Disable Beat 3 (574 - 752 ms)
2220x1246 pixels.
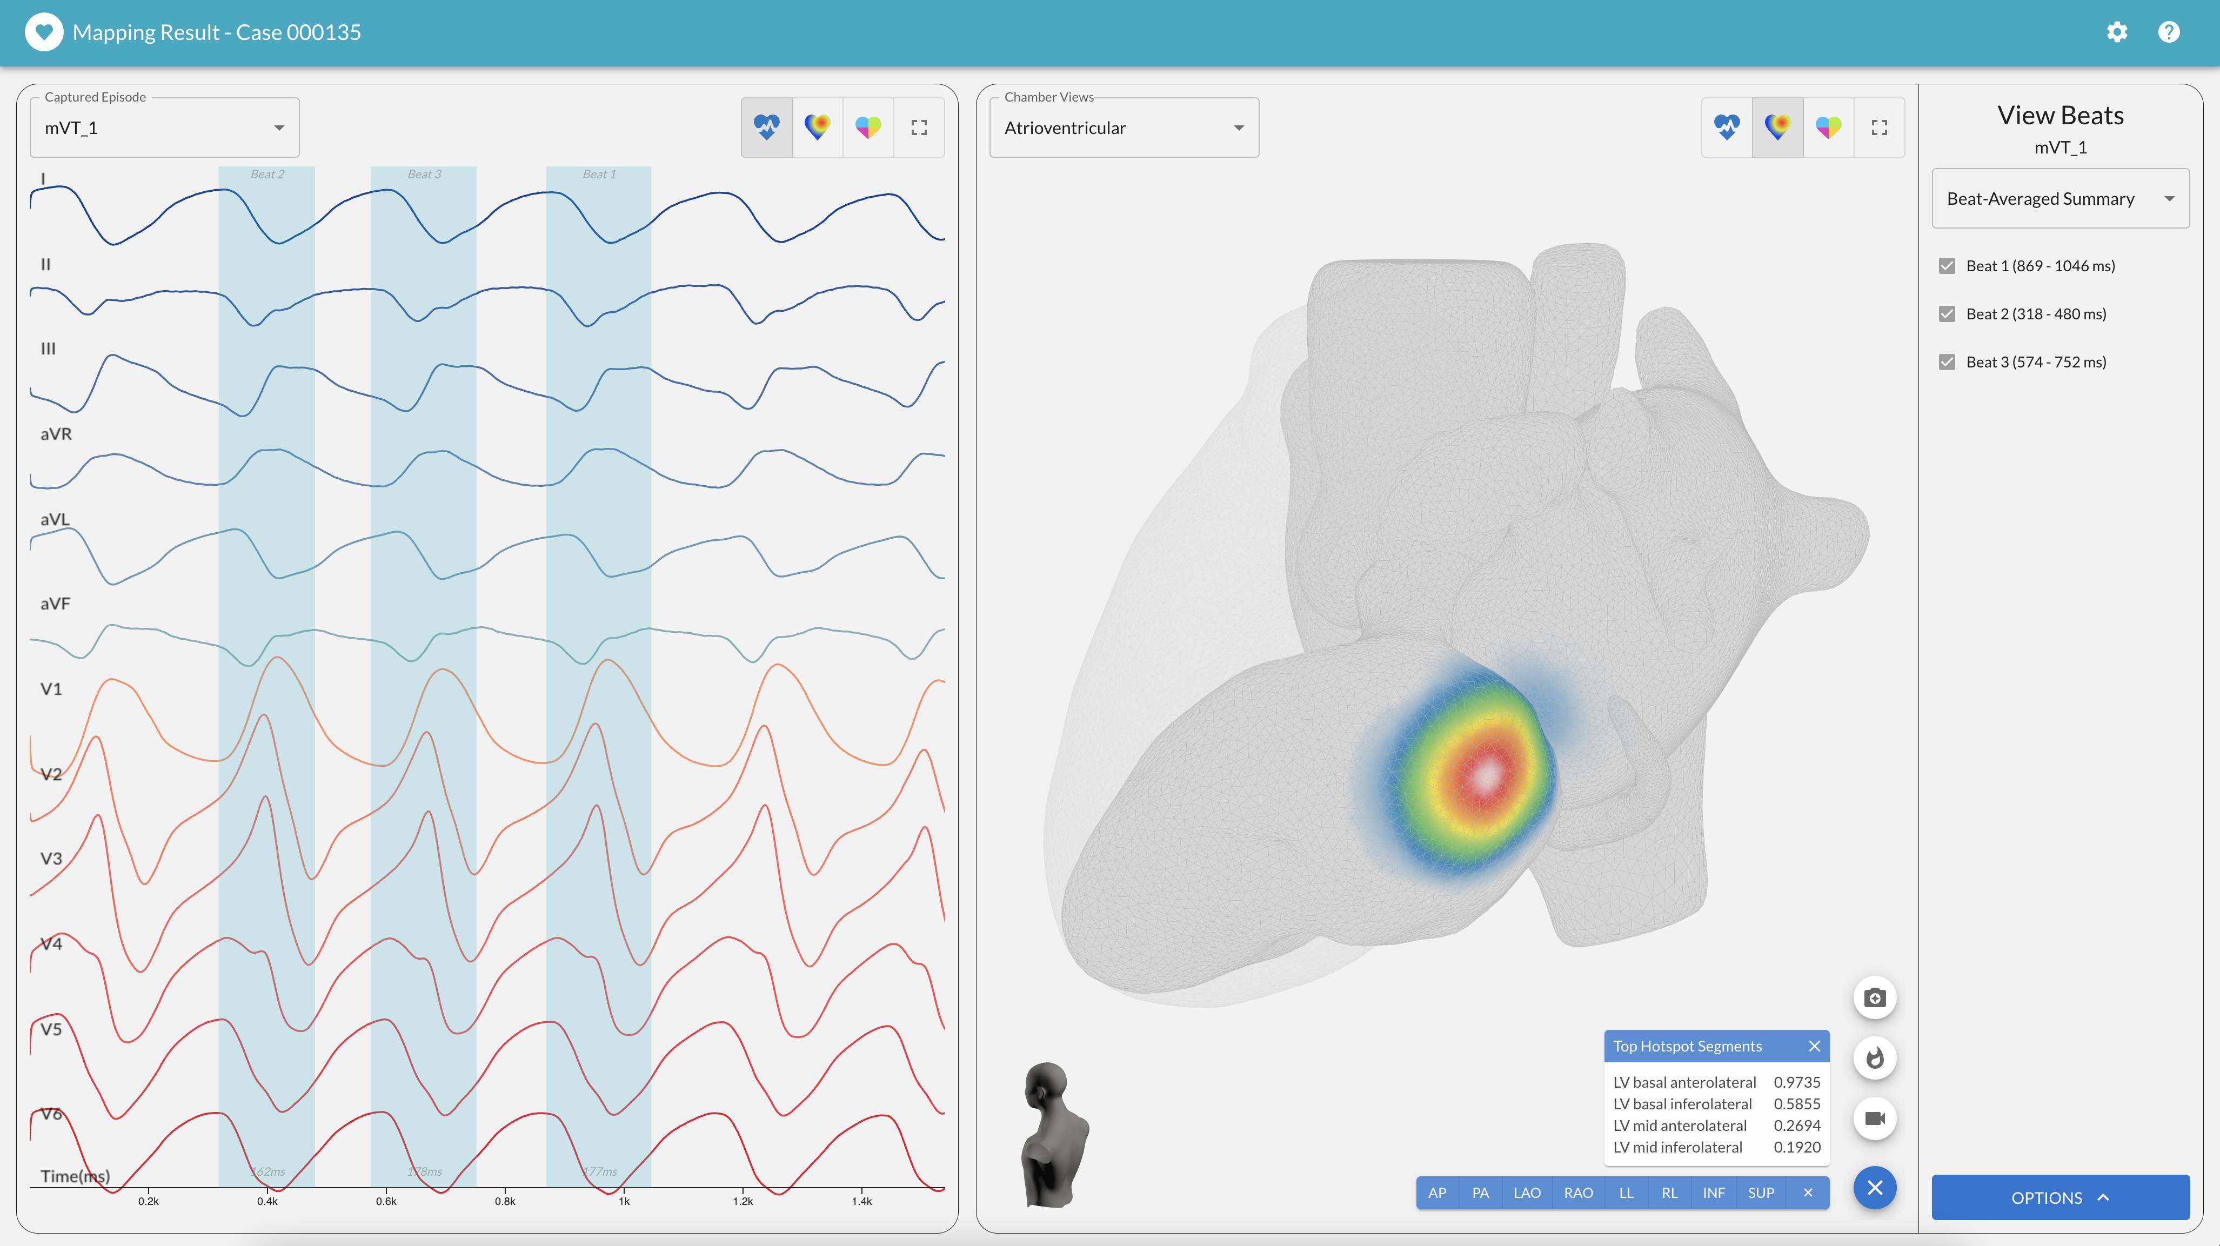tap(1947, 363)
